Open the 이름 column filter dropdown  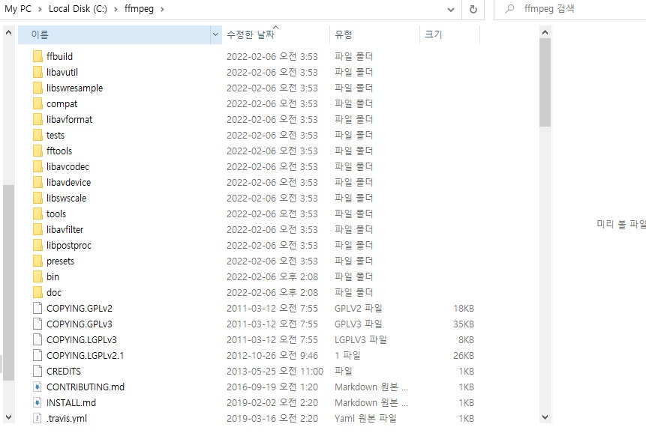pyautogui.click(x=215, y=34)
